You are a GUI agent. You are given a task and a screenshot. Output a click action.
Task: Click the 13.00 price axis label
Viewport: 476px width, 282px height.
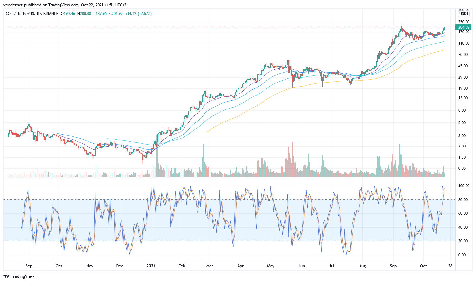pyautogui.click(x=463, y=98)
